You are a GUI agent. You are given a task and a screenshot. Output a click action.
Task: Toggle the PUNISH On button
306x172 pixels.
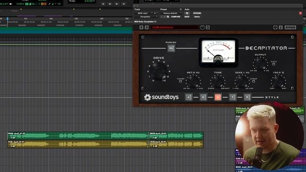171,48
